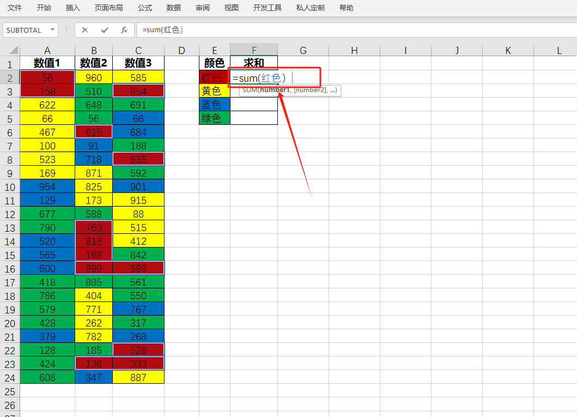
Task: Open the 开发工具 ribbon tab
Action: click(268, 8)
